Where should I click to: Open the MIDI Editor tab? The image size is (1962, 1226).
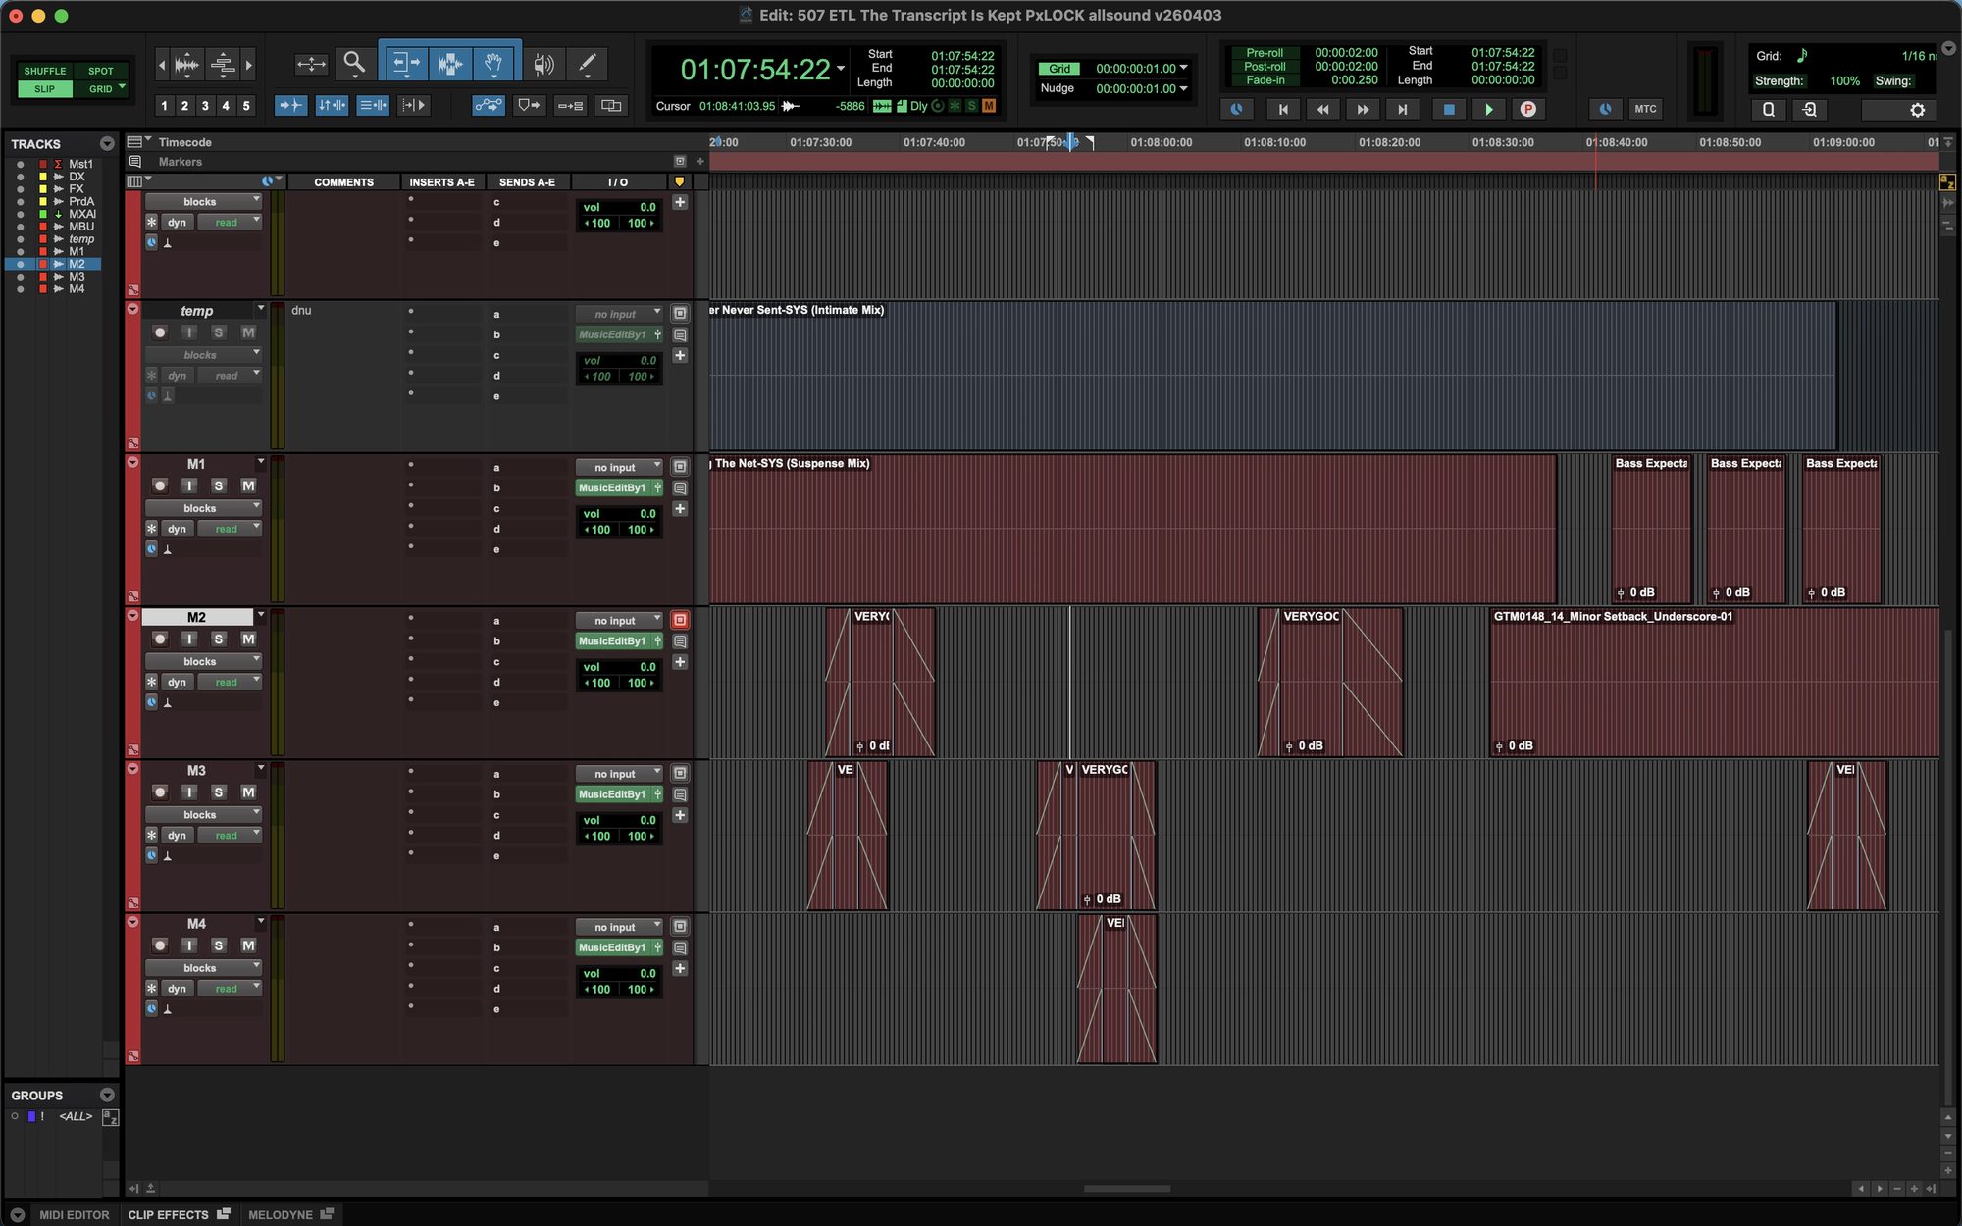75,1214
